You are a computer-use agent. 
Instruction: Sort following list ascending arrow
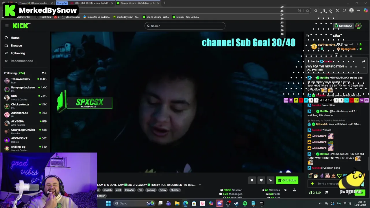[x=45, y=73]
